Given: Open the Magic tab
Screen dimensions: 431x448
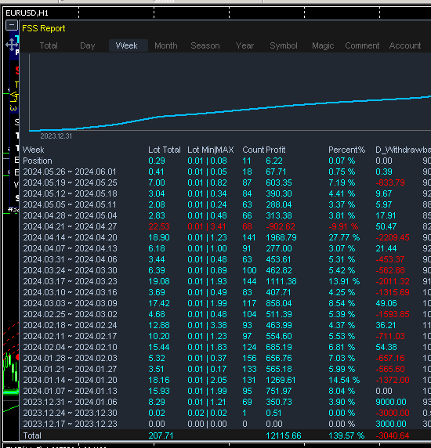Looking at the screenshot, I should pyautogui.click(x=323, y=45).
